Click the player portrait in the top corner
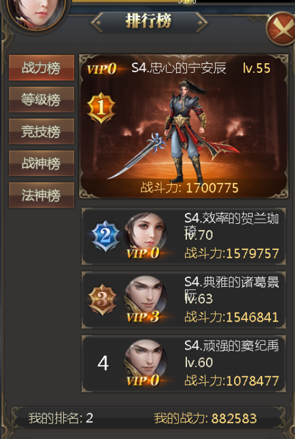Viewport: 295px width, 439px height. [36, 13]
